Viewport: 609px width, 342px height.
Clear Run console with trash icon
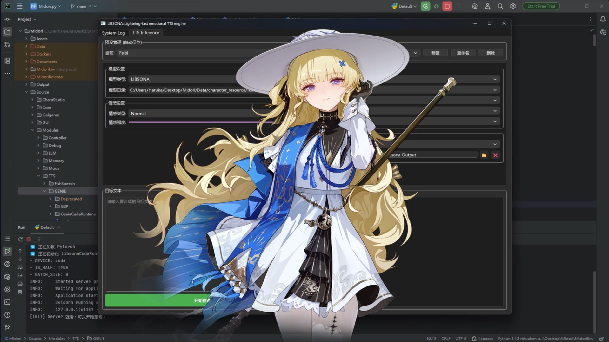20,292
